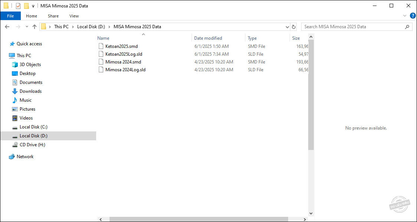Viewport: 417px width, 222px height.
Task: Select the Mimosa 2024.smd file
Action: [123, 62]
